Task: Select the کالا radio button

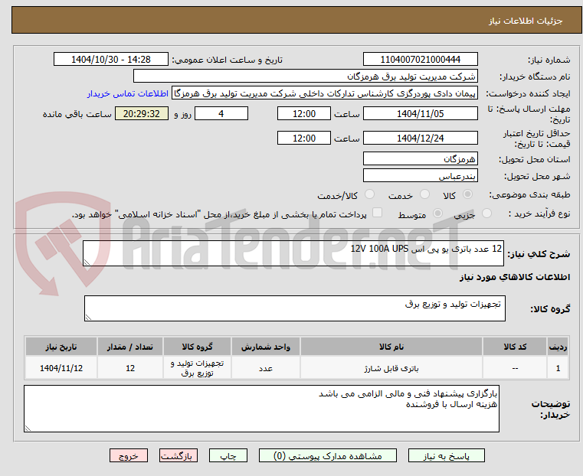Action: [x=467, y=194]
